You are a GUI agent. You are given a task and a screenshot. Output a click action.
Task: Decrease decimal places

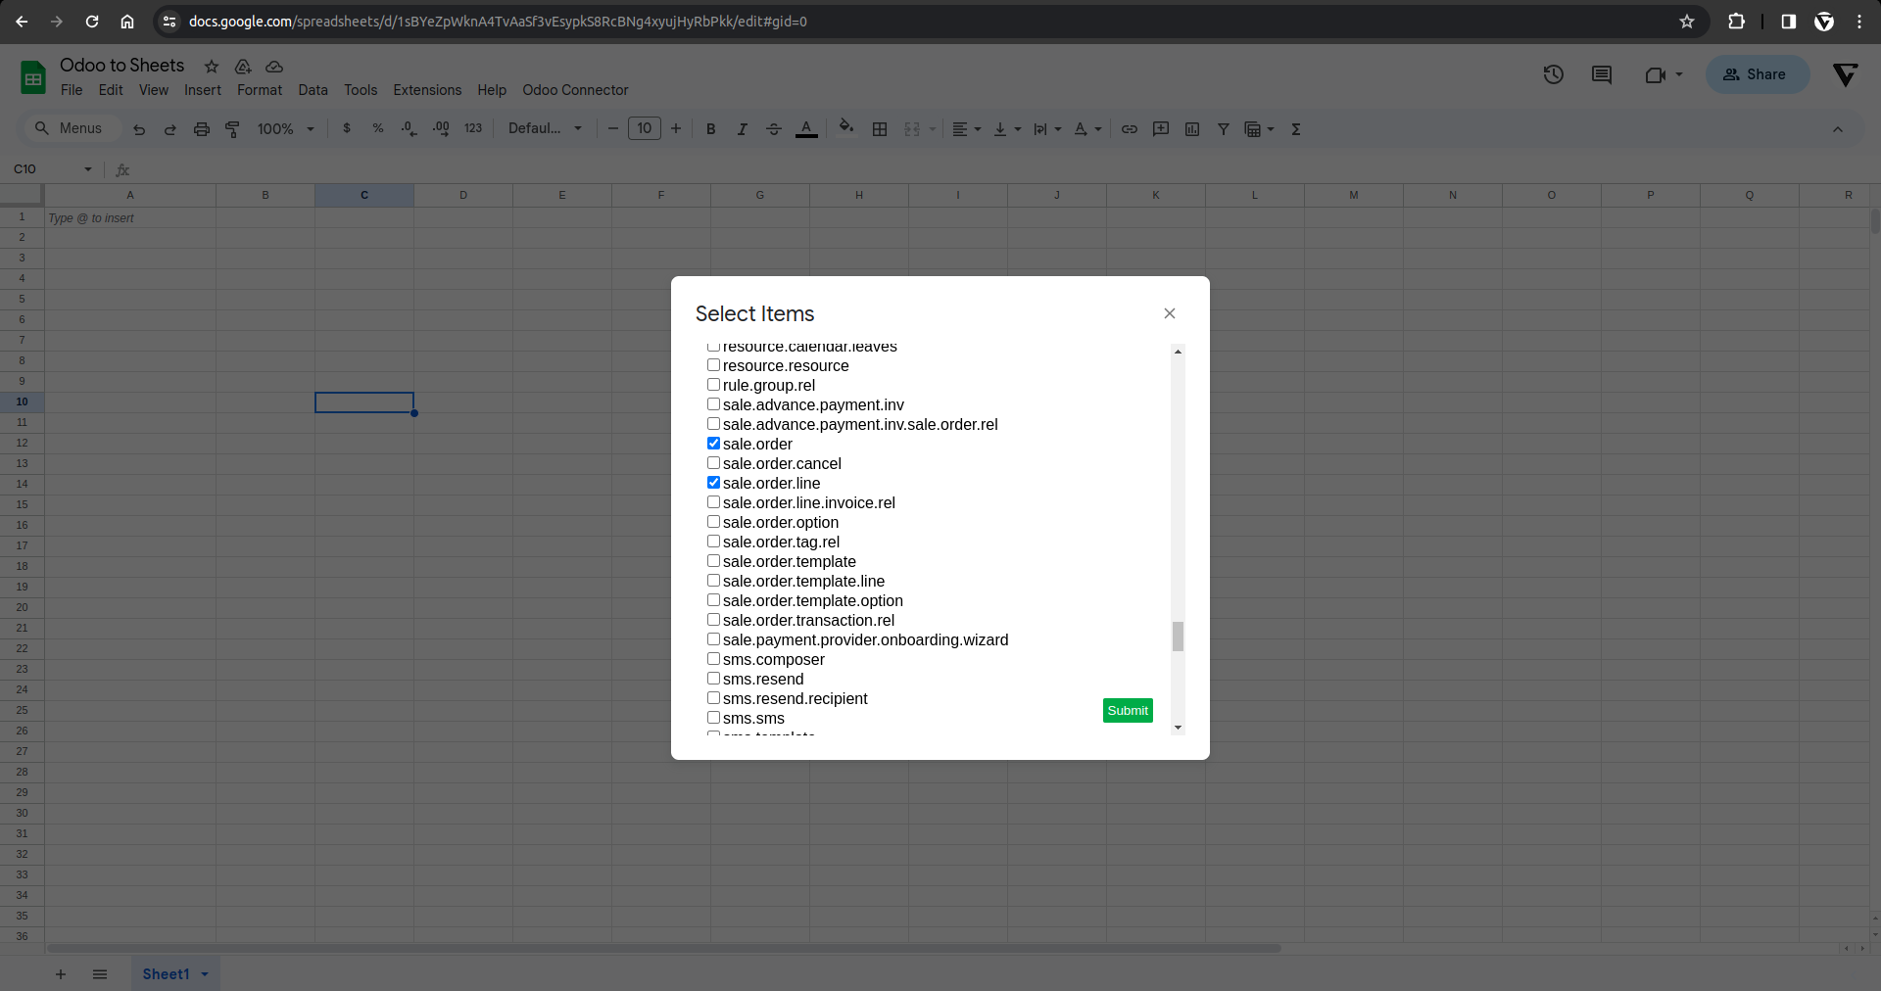click(x=409, y=128)
